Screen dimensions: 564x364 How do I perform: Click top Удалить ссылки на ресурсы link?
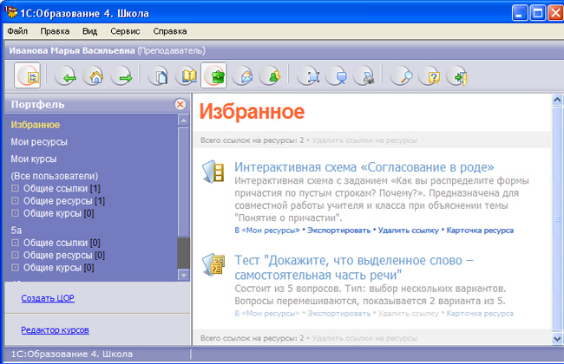coord(364,140)
